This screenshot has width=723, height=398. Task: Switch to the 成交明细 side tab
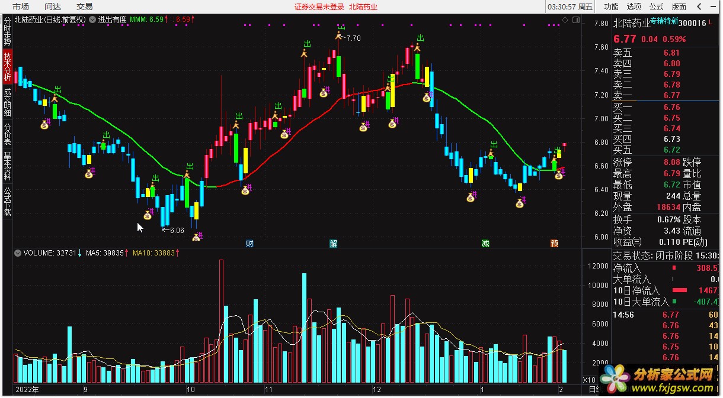pyautogui.click(x=7, y=102)
